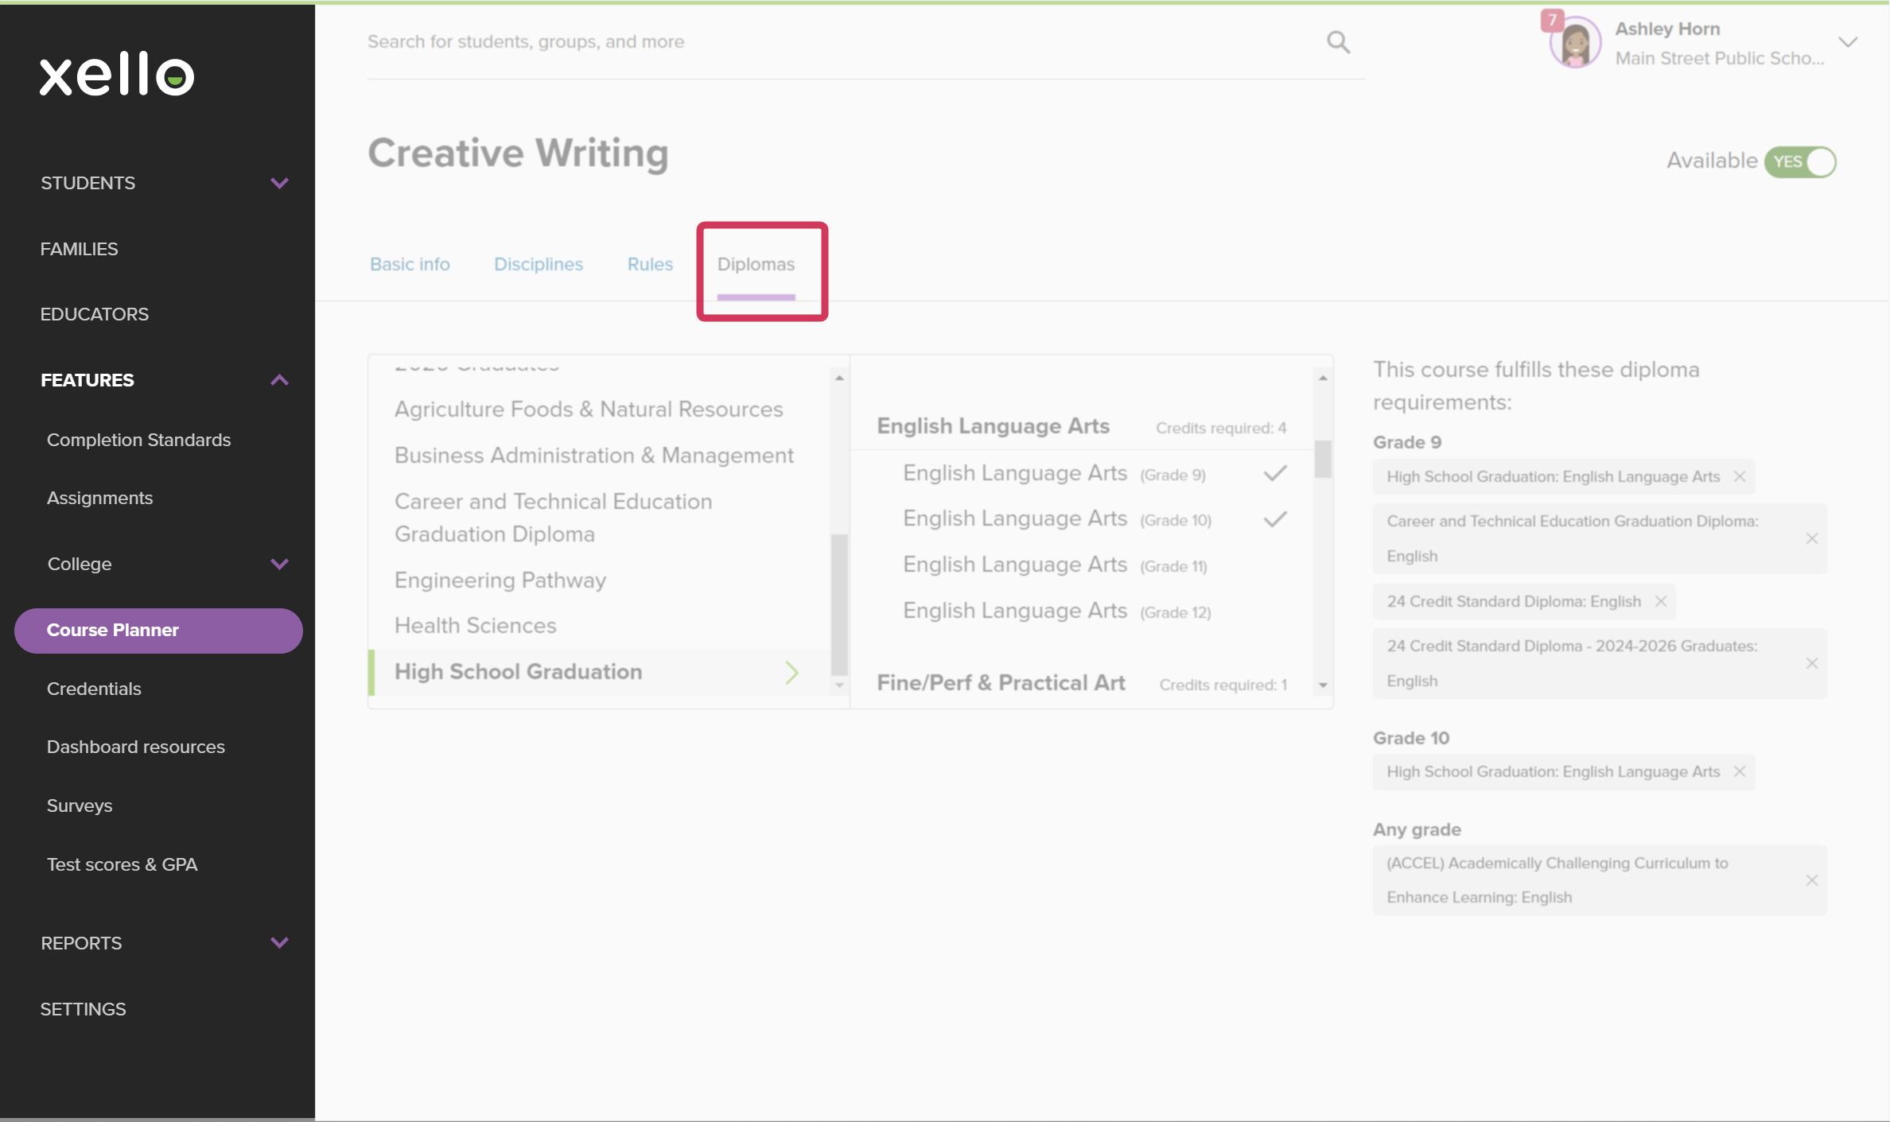Select Agriculture Foods & Natural Resources diploma
Screen dimensions: 1890x1122
pos(589,410)
